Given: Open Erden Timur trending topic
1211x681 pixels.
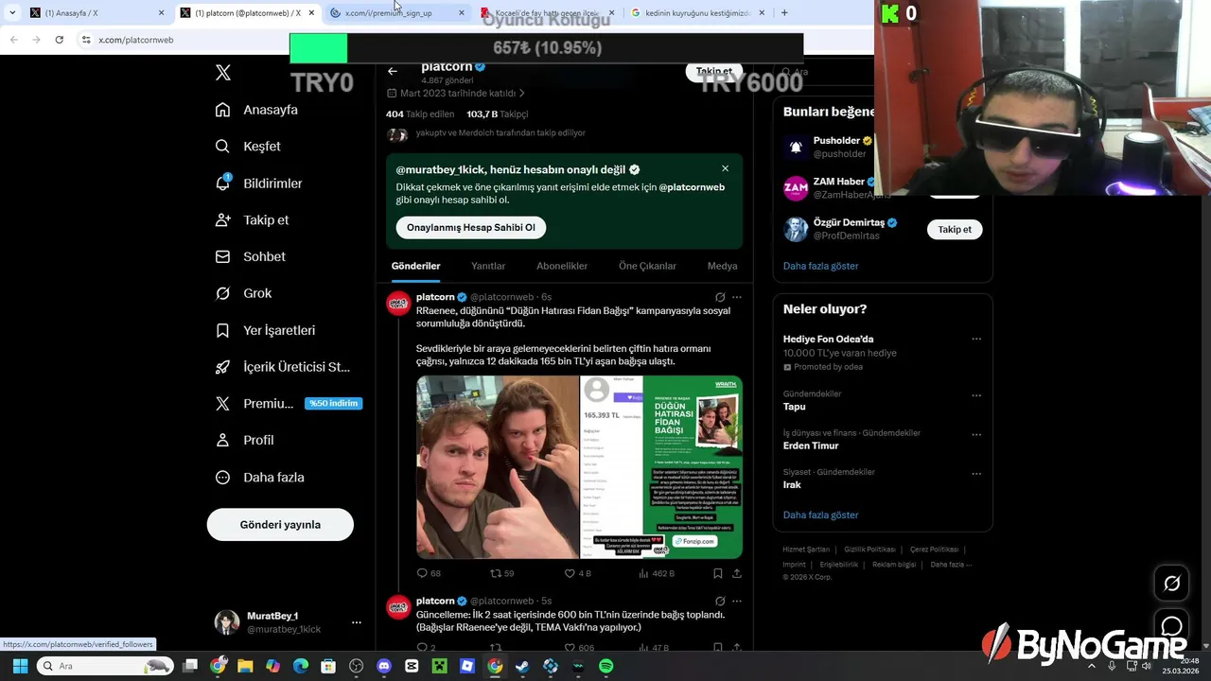Looking at the screenshot, I should (x=811, y=445).
